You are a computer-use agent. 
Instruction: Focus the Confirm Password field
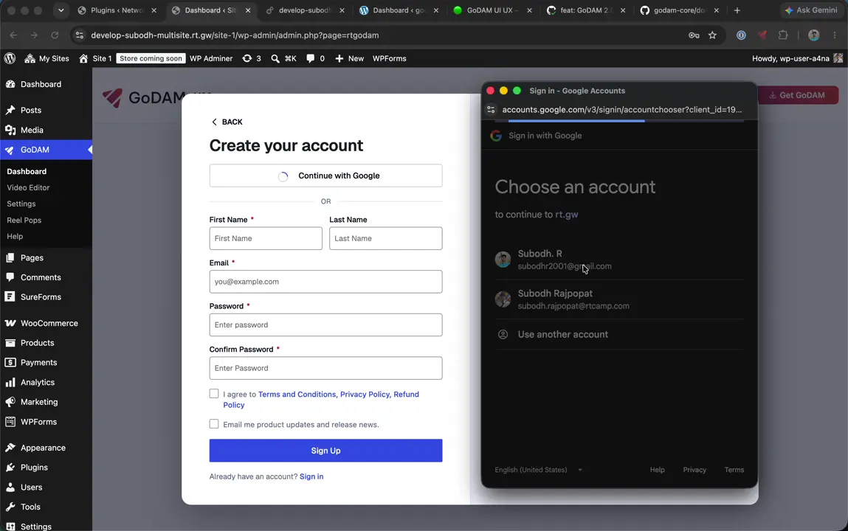pos(325,368)
